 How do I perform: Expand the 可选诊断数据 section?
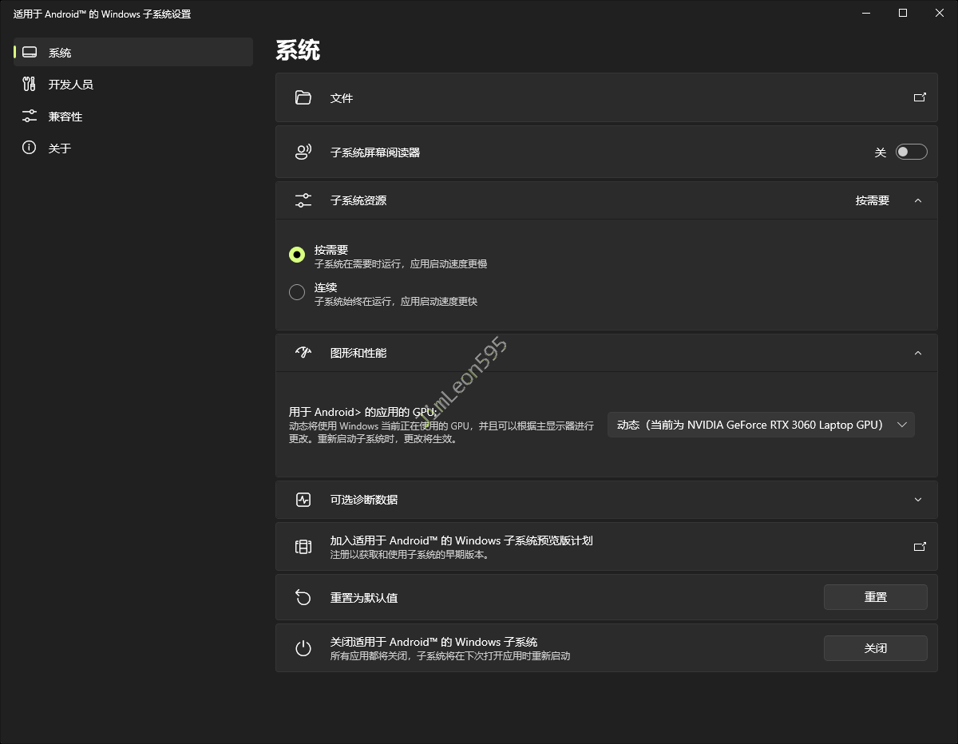[x=917, y=500]
